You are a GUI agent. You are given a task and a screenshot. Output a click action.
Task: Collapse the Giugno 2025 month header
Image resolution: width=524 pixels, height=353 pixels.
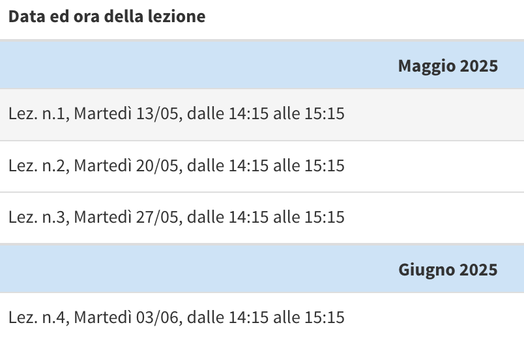[448, 270]
